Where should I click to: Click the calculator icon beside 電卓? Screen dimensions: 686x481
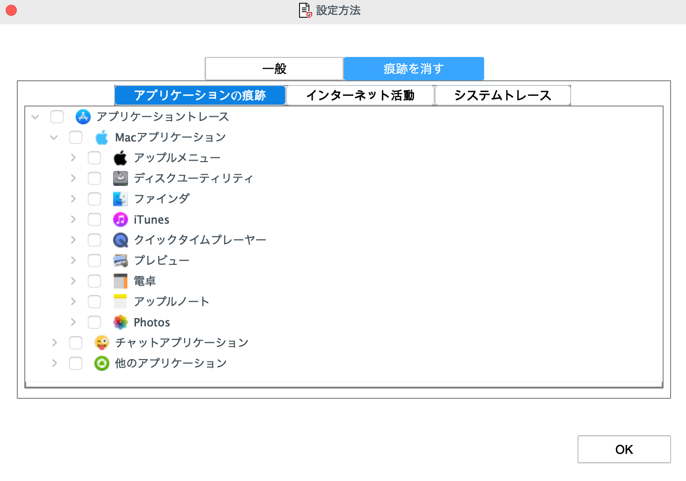pyautogui.click(x=121, y=281)
